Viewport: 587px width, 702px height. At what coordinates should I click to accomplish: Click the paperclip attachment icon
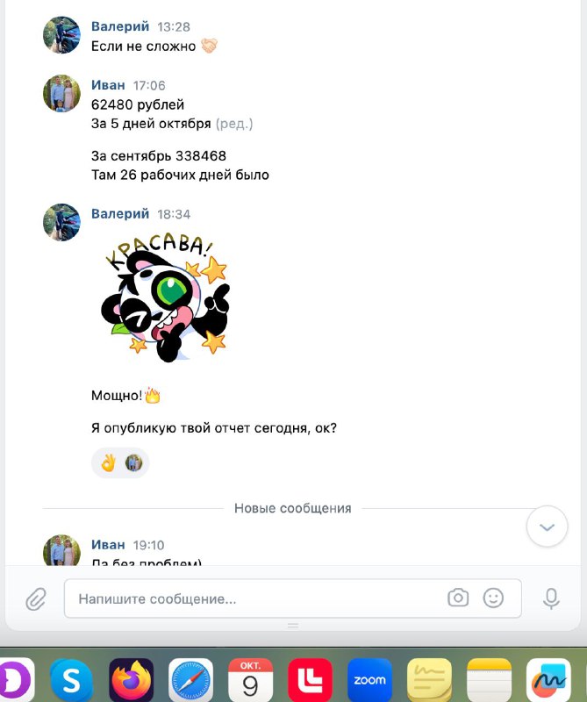(x=36, y=598)
